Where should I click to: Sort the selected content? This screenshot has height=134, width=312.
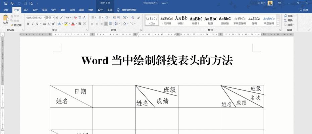tap(133, 18)
